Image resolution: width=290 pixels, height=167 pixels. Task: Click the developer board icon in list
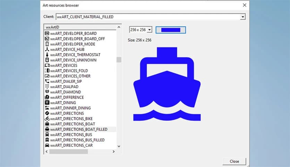47,33
